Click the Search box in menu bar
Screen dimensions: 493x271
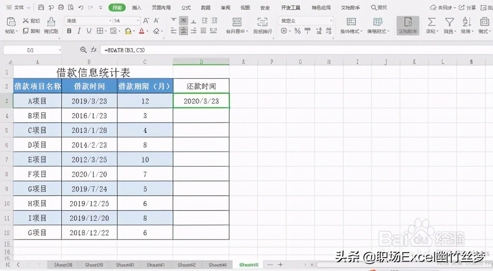point(379,7)
